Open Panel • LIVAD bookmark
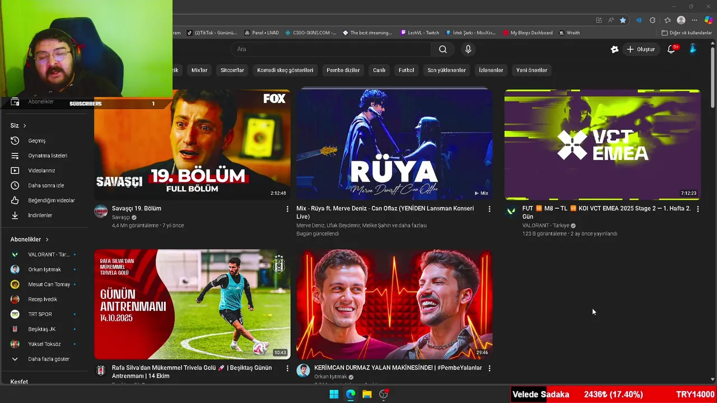 (x=262, y=33)
